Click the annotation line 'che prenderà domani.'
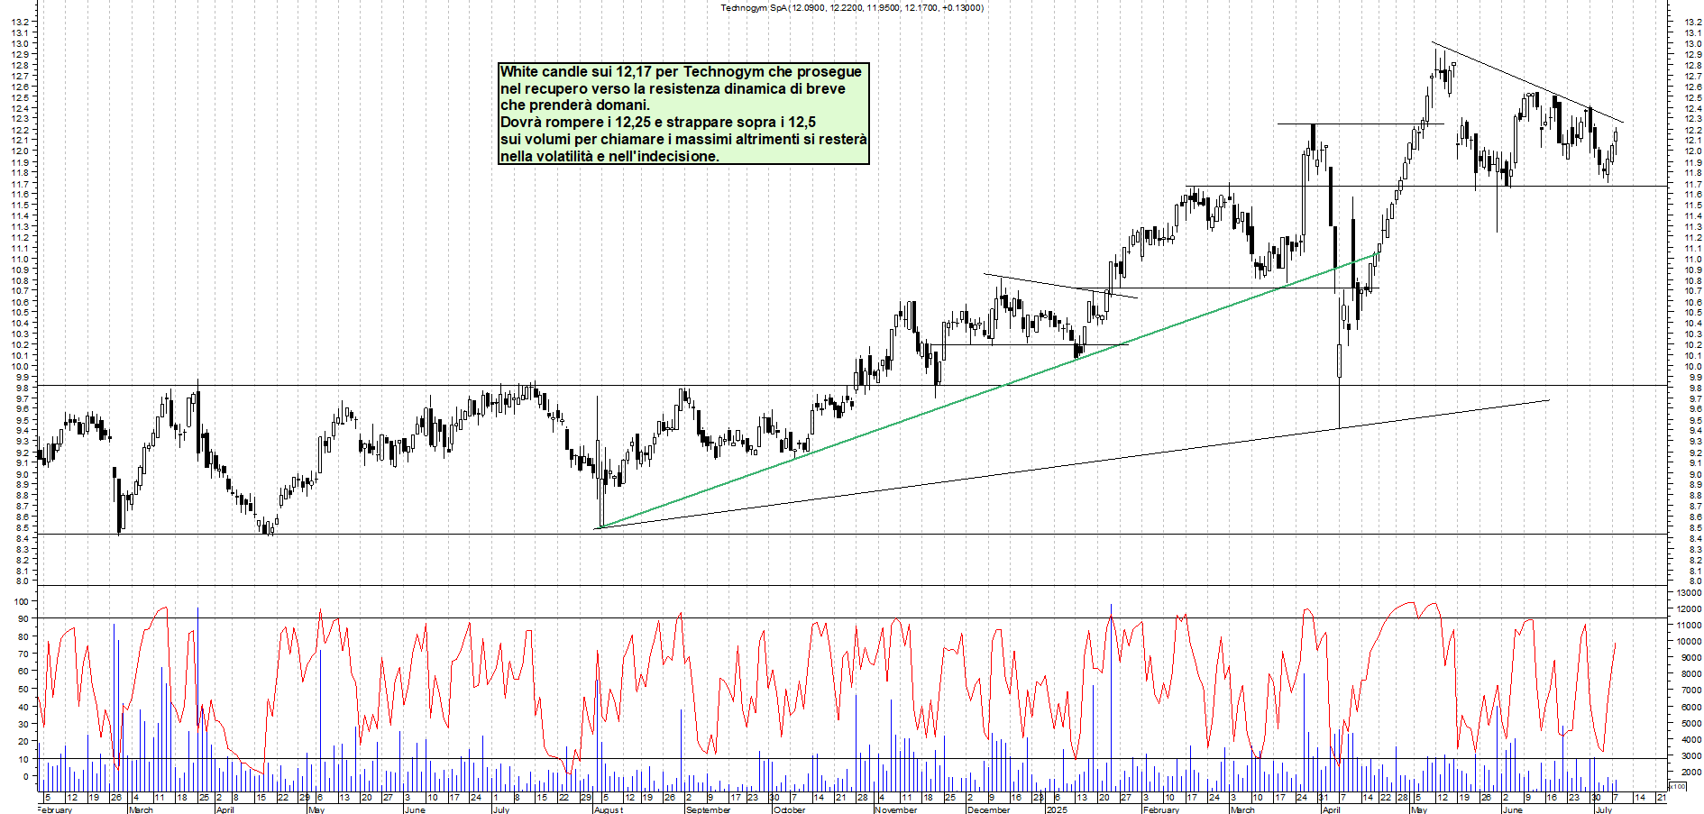1704x814 pixels. click(575, 105)
